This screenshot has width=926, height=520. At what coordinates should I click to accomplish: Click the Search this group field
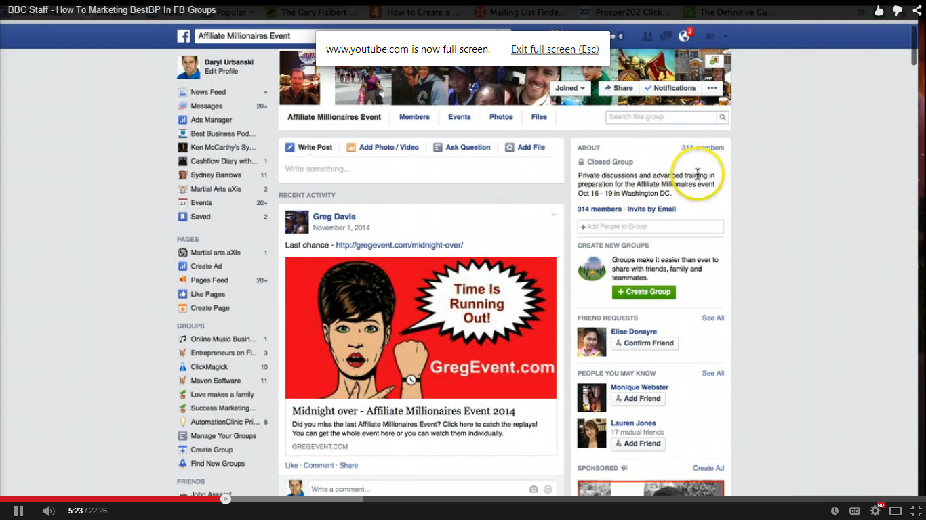tap(661, 117)
